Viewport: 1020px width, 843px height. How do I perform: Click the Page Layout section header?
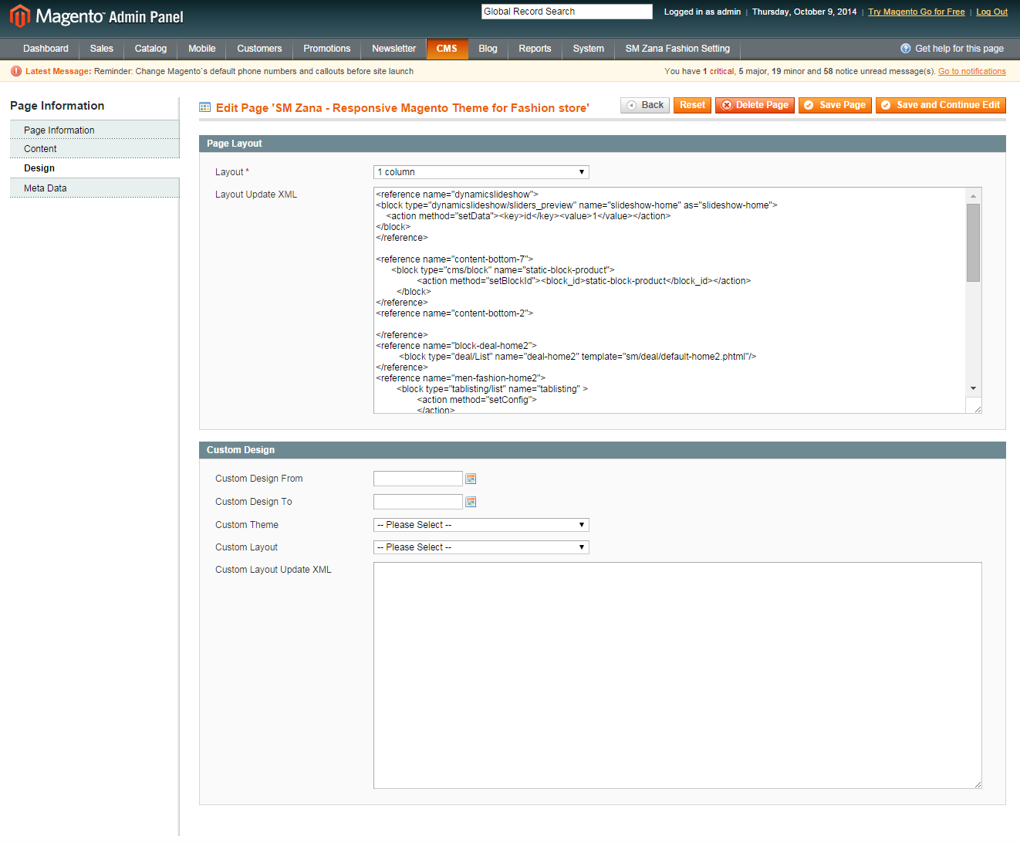603,144
